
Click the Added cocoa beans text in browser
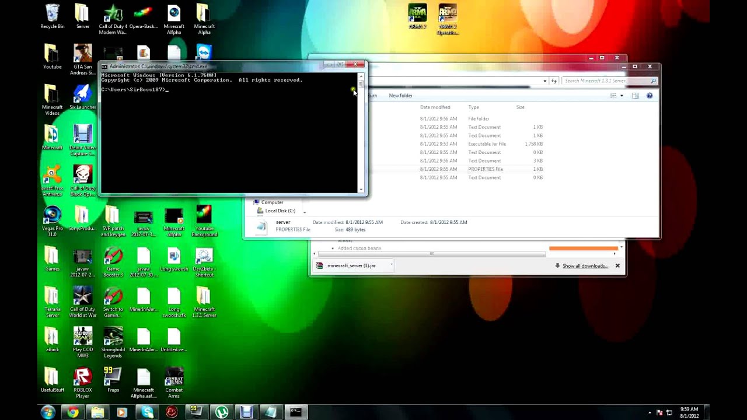(x=359, y=249)
